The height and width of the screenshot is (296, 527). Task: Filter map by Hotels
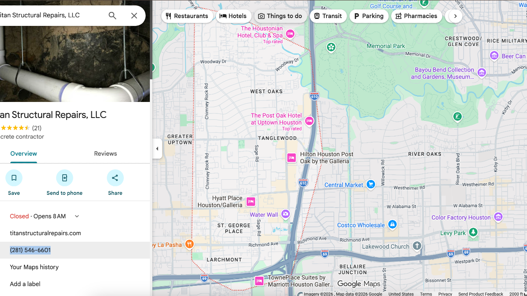coord(233,16)
